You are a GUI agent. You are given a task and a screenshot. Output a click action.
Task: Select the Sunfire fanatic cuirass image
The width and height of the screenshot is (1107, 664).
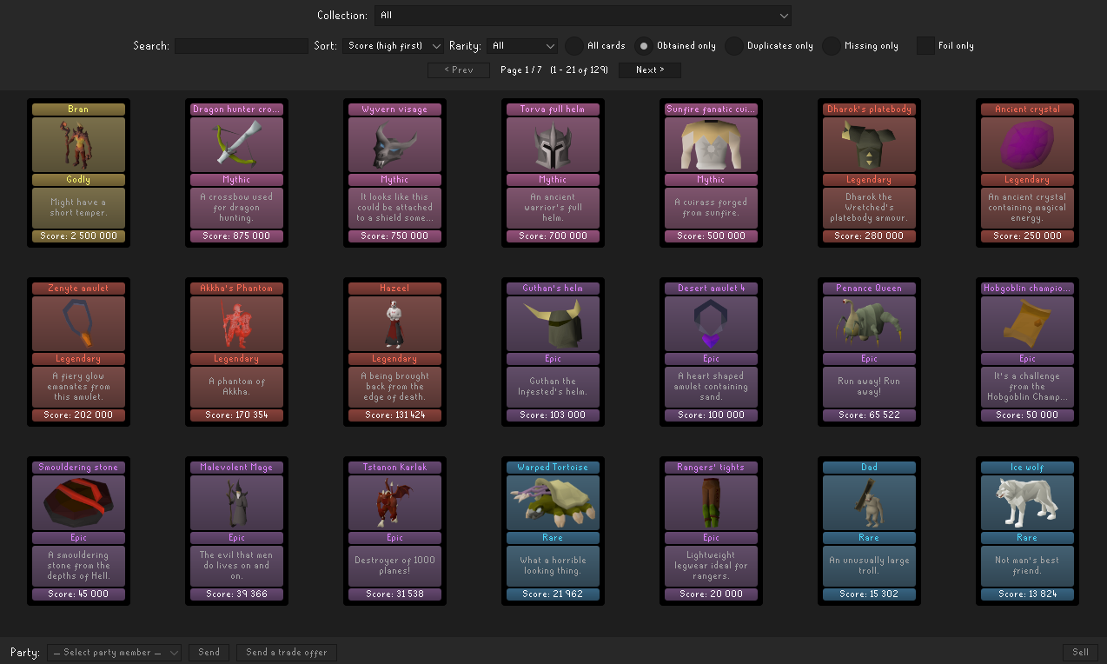coord(711,144)
